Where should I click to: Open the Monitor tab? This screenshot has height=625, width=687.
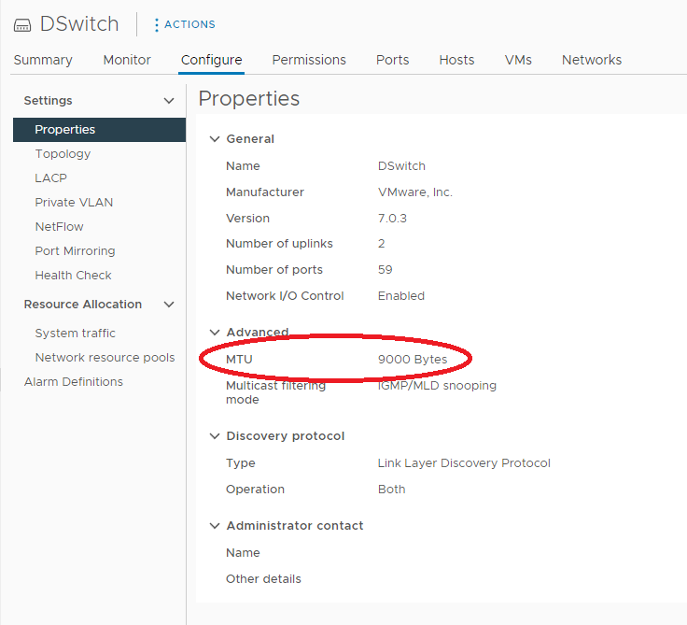pos(127,60)
